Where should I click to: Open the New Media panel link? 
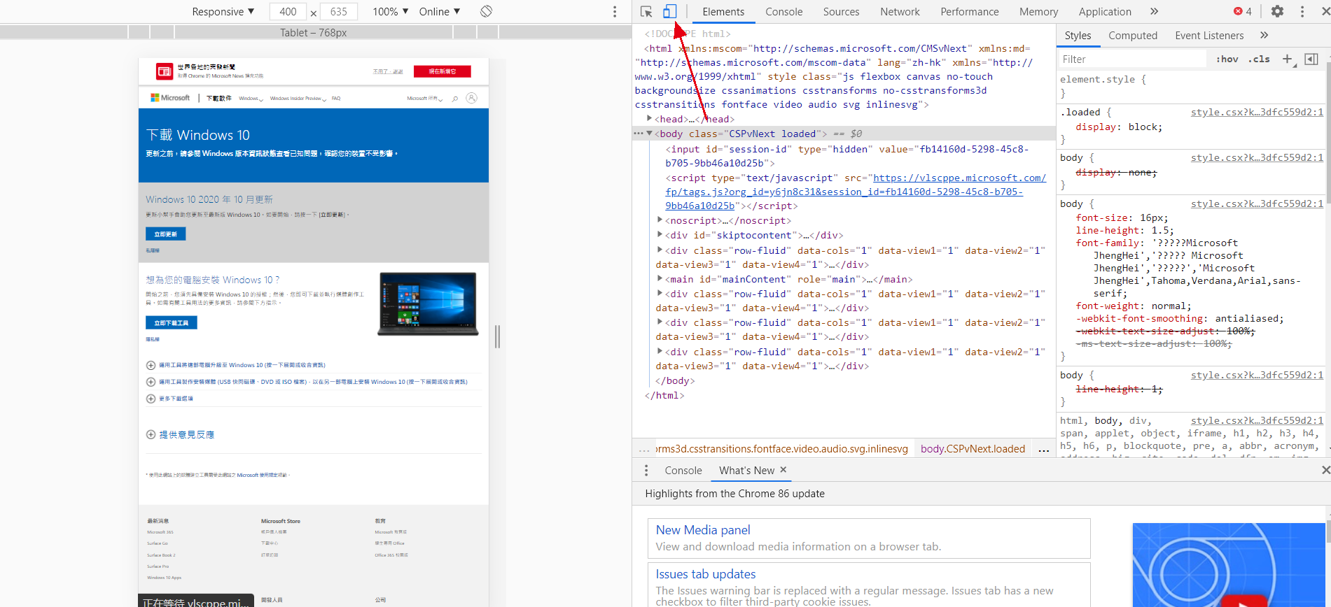click(703, 530)
